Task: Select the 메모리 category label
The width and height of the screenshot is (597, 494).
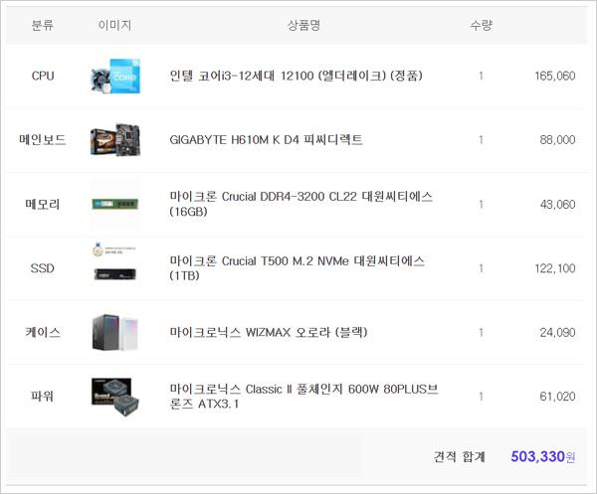Action: click(x=42, y=204)
